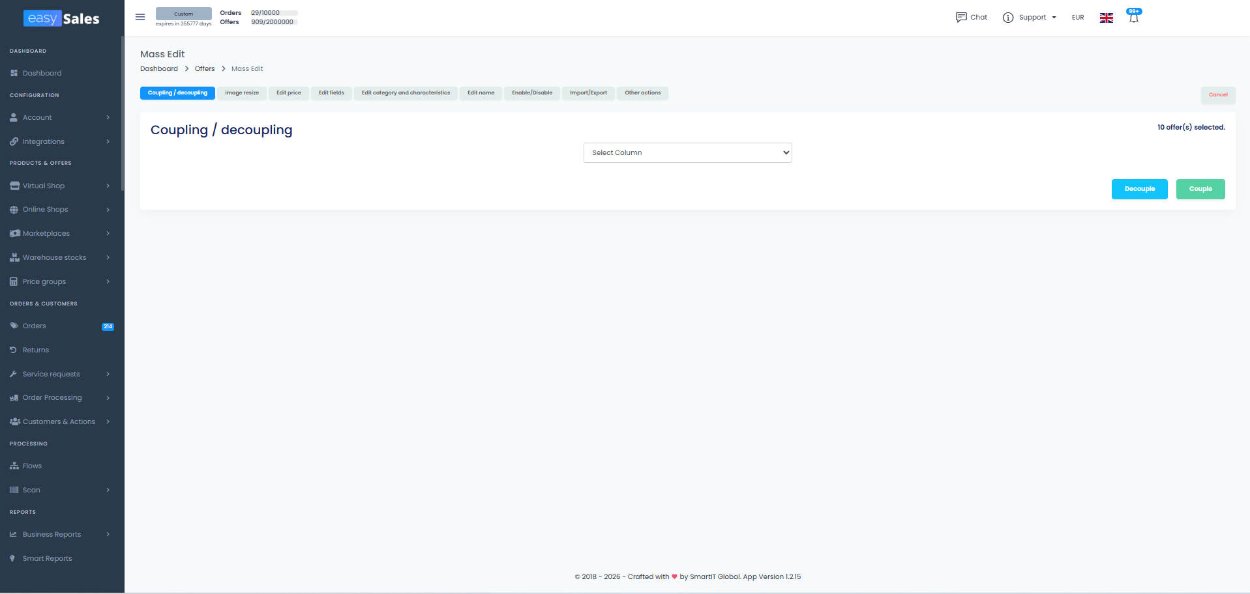Viewport: 1250px width, 594px height.
Task: Click the Flows sitemap icon
Action: tap(14, 466)
